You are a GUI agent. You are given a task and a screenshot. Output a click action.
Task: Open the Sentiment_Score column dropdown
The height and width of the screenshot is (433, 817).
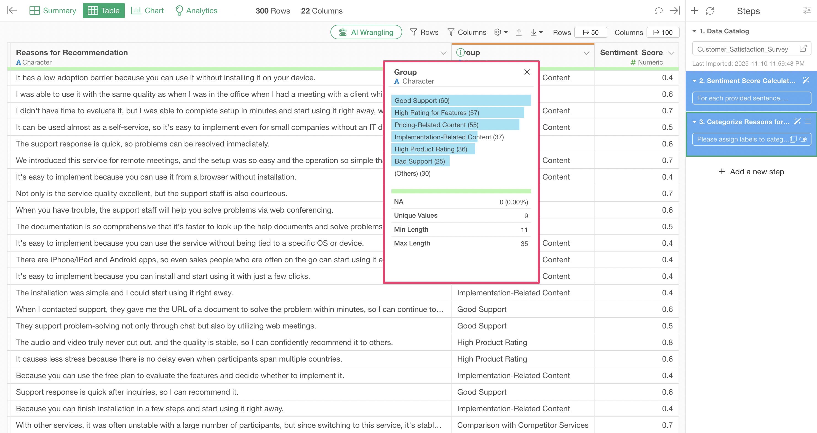671,53
